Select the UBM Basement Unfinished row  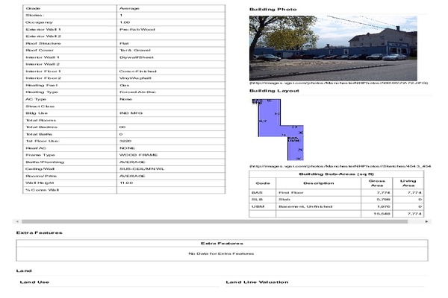(x=339, y=206)
